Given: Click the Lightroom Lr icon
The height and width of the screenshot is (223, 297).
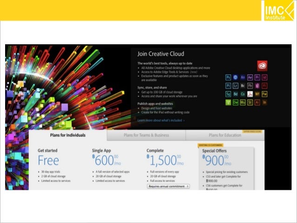Looking at the screenshot, I should (x=235, y=86).
